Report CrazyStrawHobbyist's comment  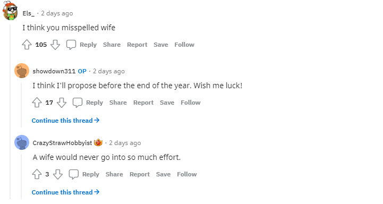tap(140, 174)
